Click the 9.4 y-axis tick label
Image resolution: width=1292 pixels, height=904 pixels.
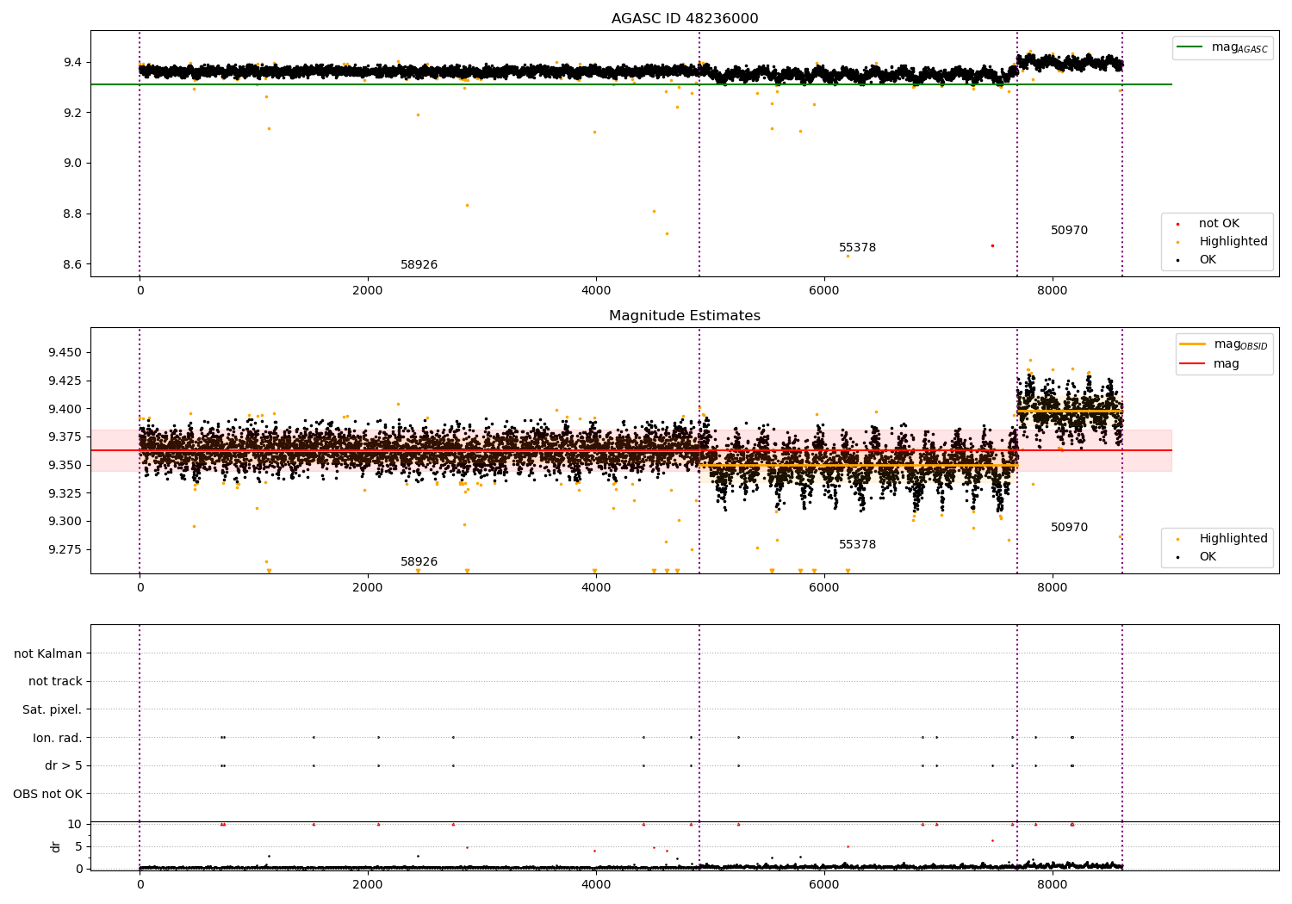pyautogui.click(x=72, y=63)
